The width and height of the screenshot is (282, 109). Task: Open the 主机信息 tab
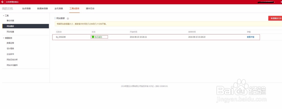coord(59,8)
